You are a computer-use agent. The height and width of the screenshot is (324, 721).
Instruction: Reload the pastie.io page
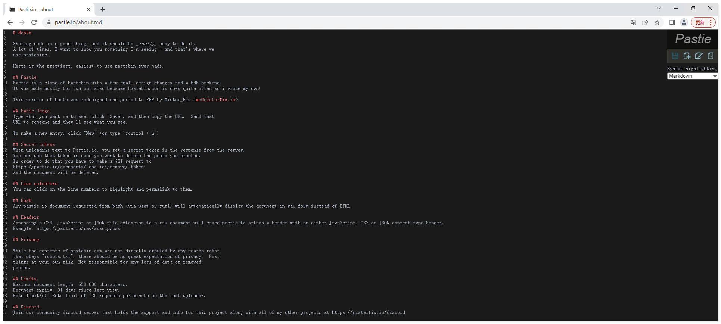[x=34, y=22]
